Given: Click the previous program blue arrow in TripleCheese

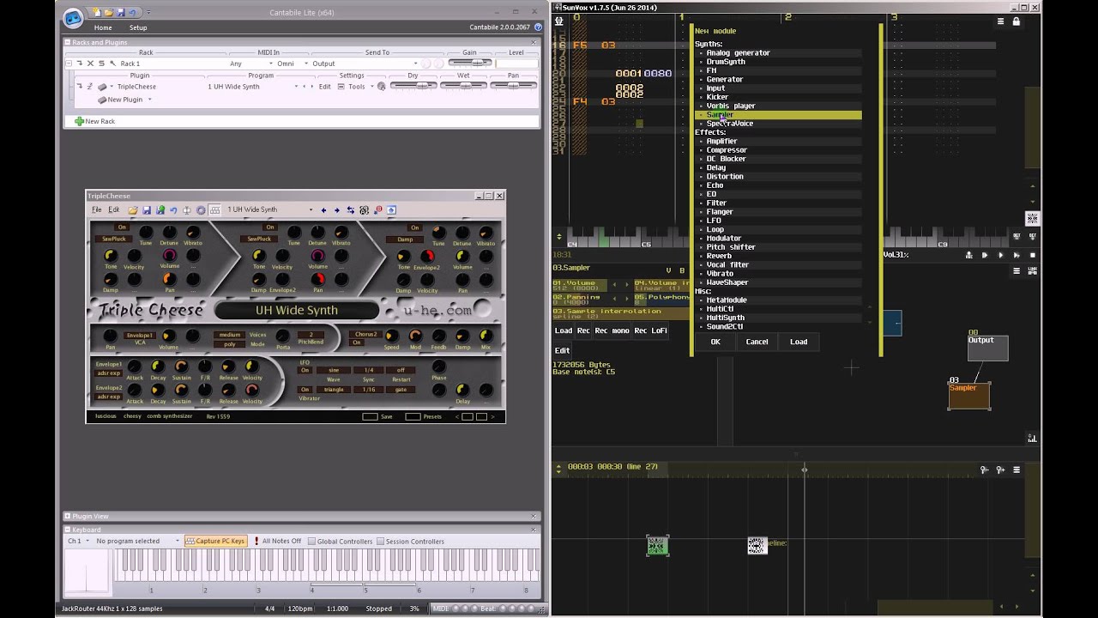Looking at the screenshot, I should (323, 209).
